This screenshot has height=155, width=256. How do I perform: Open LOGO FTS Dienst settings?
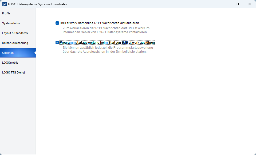18,72
